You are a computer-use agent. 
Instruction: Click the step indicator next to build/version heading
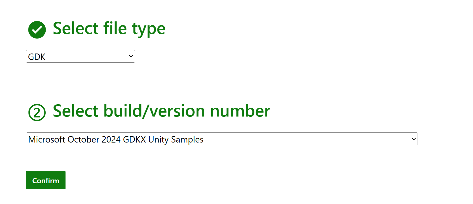(x=37, y=112)
